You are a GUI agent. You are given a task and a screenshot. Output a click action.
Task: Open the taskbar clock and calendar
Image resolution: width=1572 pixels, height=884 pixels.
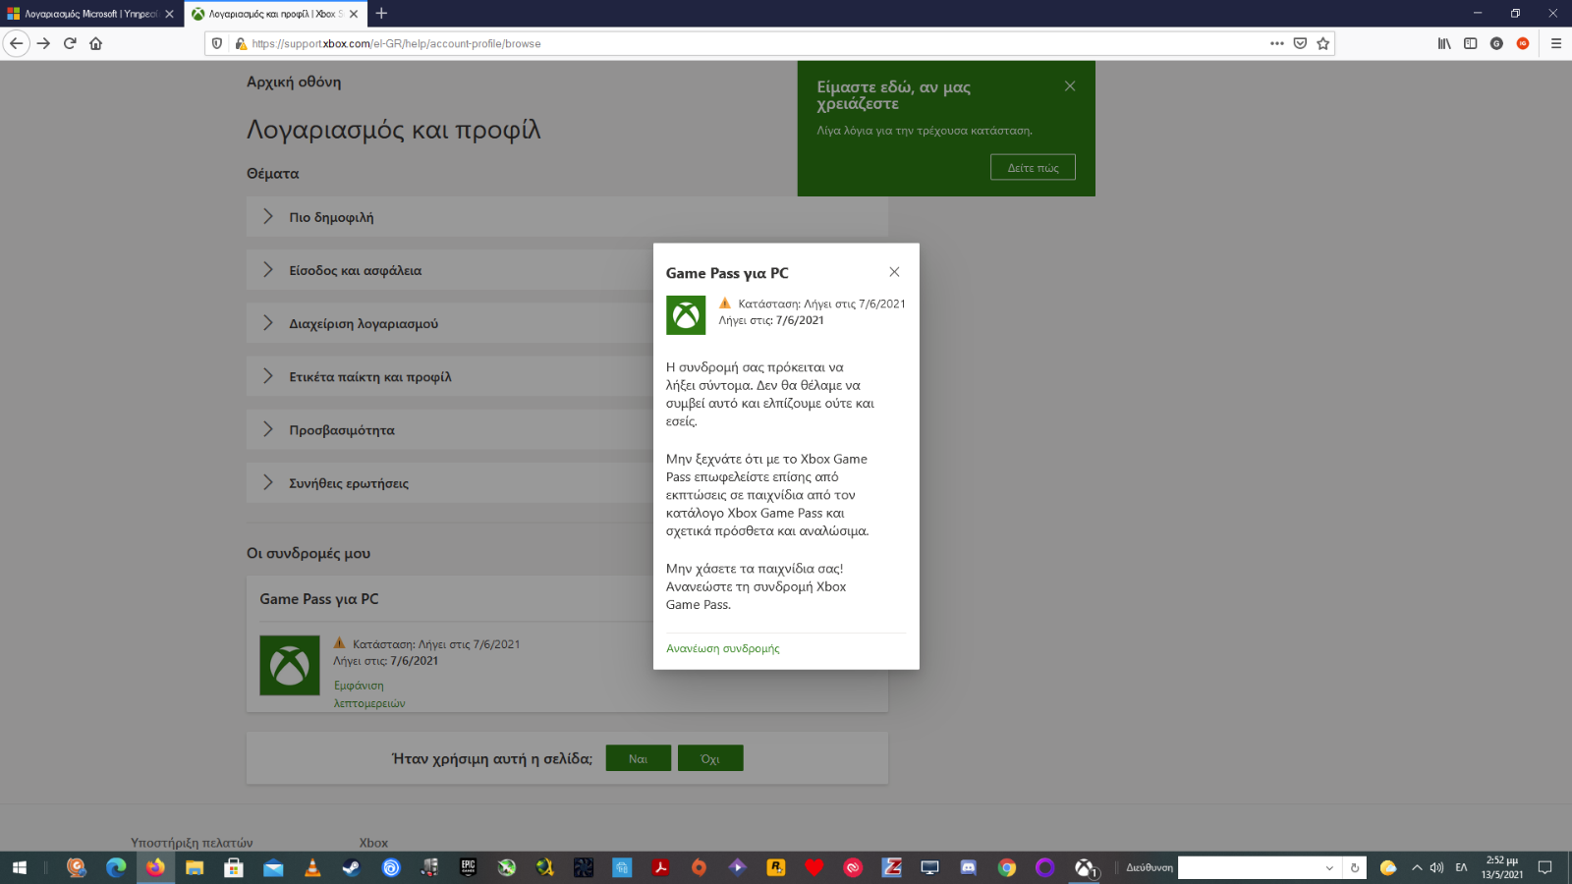1502,867
